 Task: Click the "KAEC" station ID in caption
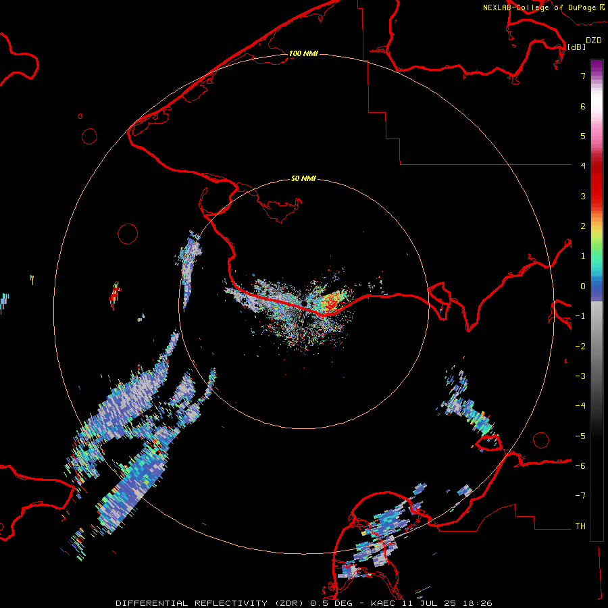[384, 603]
